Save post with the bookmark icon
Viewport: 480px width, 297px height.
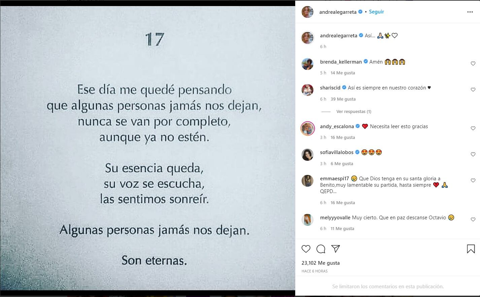tap(471, 249)
